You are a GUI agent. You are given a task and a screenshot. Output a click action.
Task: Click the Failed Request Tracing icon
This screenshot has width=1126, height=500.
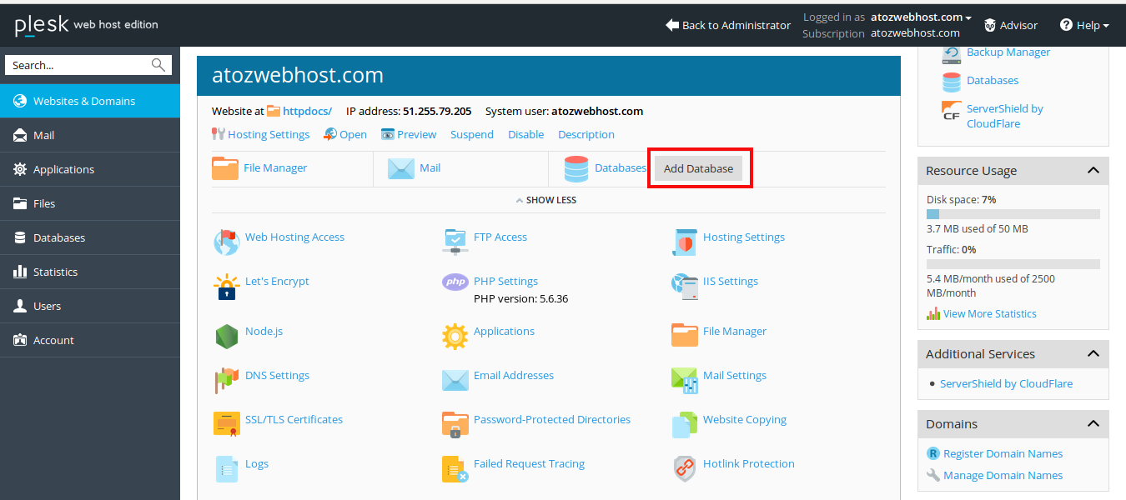tap(455, 468)
